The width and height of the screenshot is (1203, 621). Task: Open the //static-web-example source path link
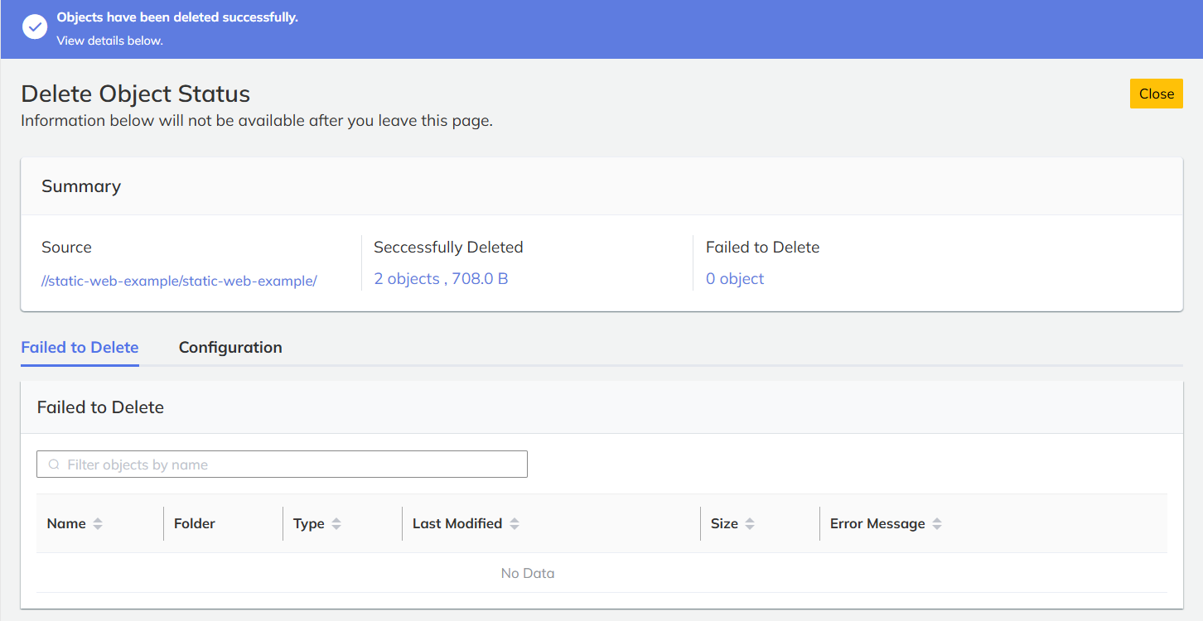(179, 281)
